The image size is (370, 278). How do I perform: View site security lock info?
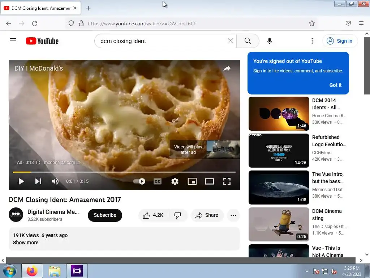[x=81, y=23]
